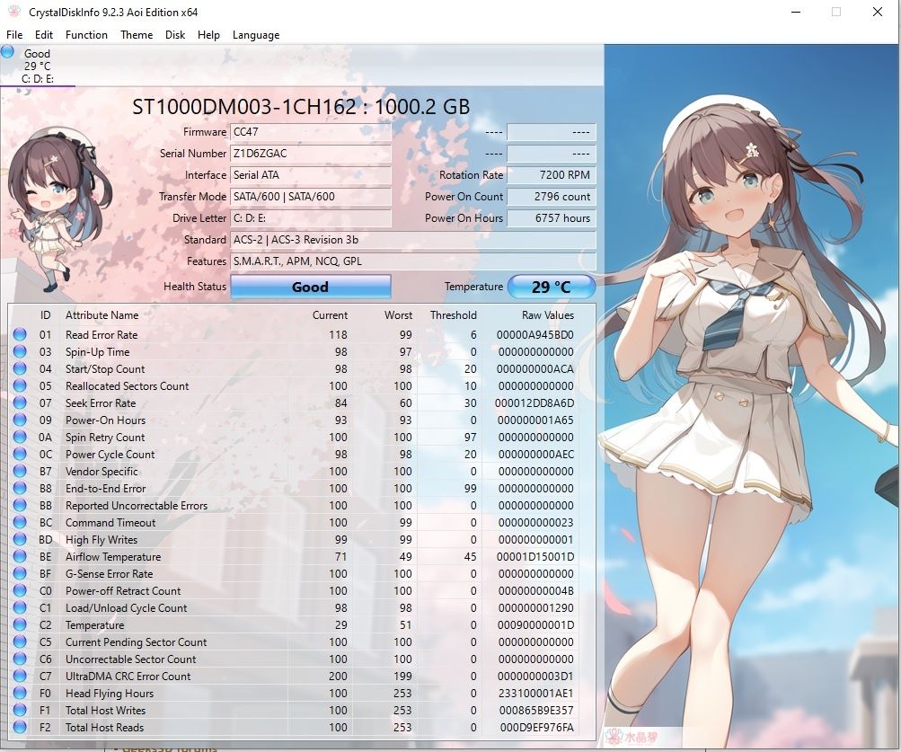This screenshot has width=901, height=752.
Task: Click the status orb for Command Timeout
Action: (20, 522)
